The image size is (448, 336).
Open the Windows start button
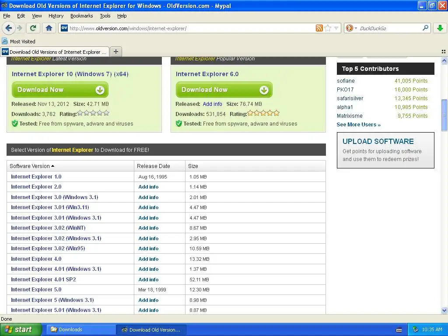(21, 329)
